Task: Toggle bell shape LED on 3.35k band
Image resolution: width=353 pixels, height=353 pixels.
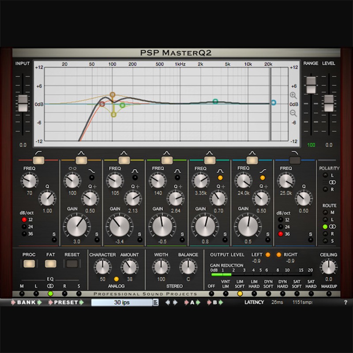Action: tap(220, 178)
